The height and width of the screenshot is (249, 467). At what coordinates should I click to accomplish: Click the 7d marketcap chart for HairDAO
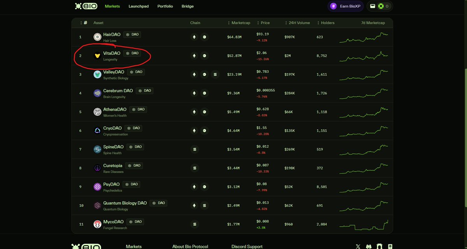[x=364, y=37]
